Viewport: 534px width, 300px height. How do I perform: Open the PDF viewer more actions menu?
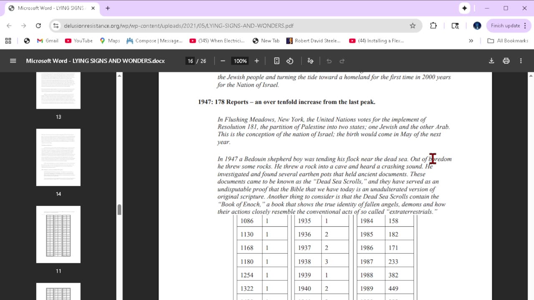[x=521, y=61]
